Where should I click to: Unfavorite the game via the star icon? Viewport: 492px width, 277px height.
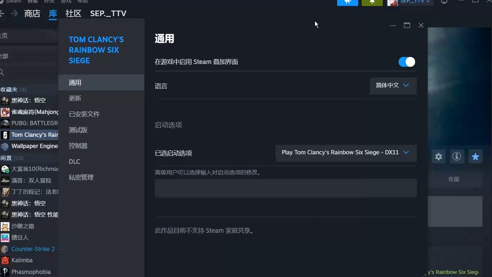pyautogui.click(x=475, y=156)
